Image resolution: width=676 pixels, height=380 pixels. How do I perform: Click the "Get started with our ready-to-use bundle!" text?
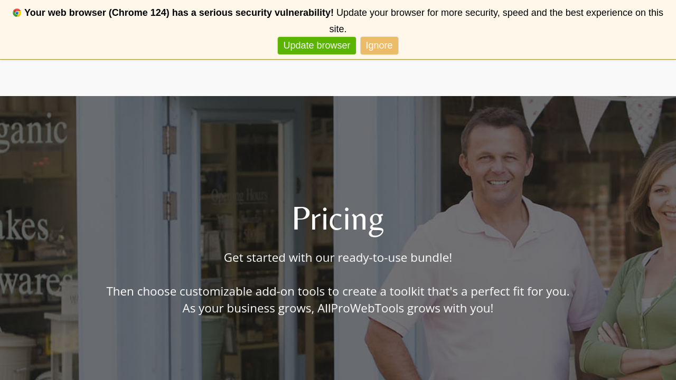tap(338, 258)
